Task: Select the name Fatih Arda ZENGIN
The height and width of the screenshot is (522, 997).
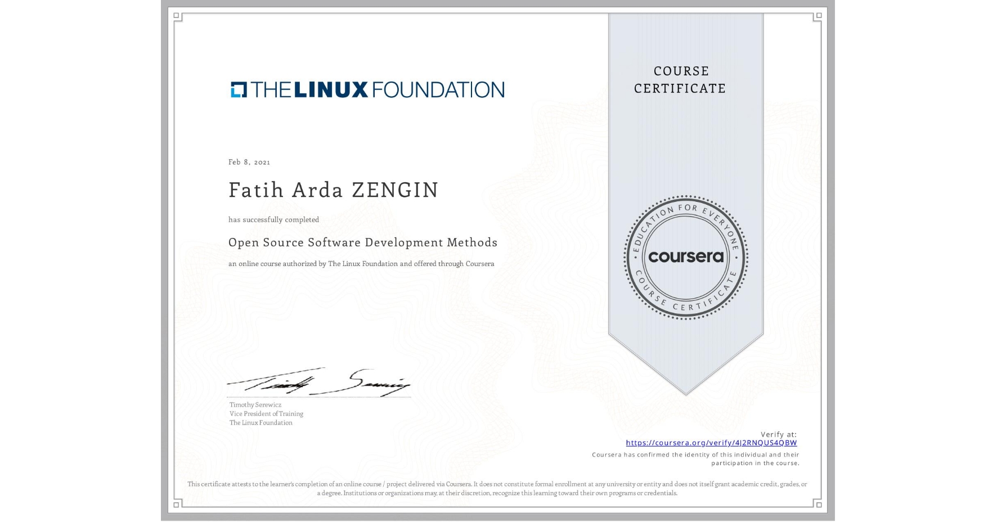Action: click(333, 190)
